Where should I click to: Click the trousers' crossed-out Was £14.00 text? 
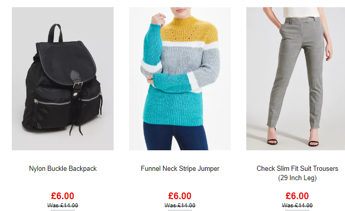[297, 205]
